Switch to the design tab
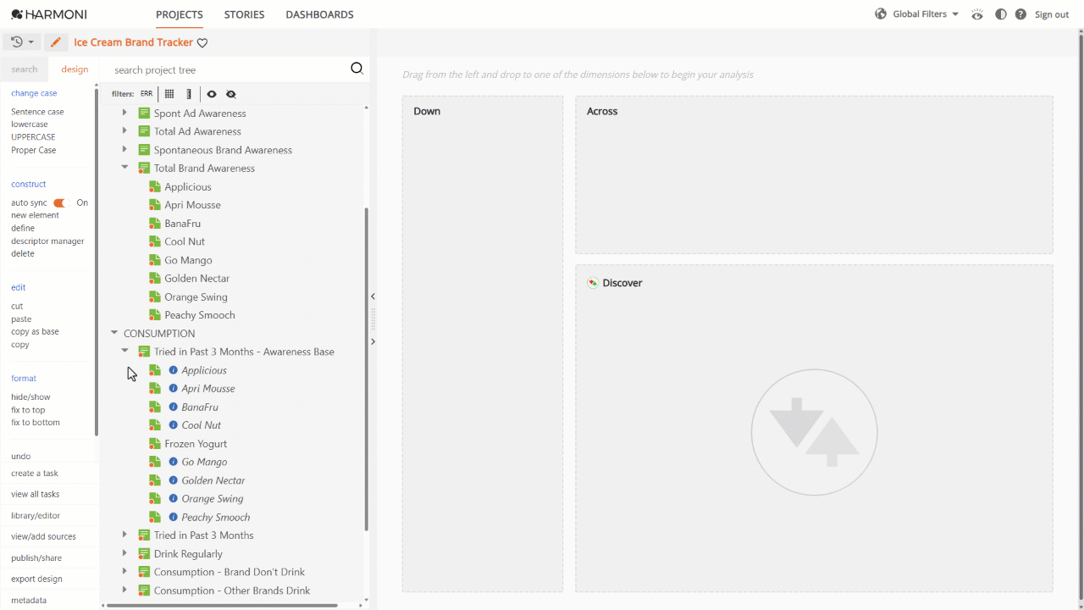This screenshot has width=1084, height=610. [75, 69]
